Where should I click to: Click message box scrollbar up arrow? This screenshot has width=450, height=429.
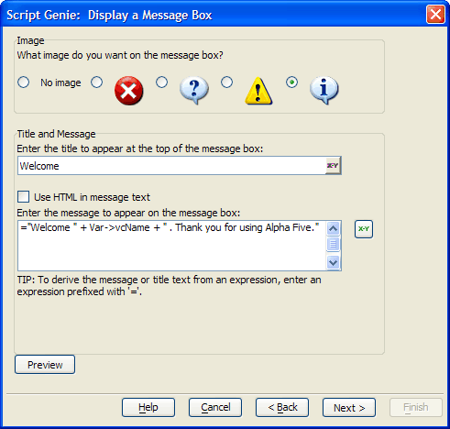(x=333, y=228)
